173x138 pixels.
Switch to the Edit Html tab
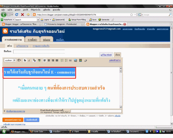106,55
